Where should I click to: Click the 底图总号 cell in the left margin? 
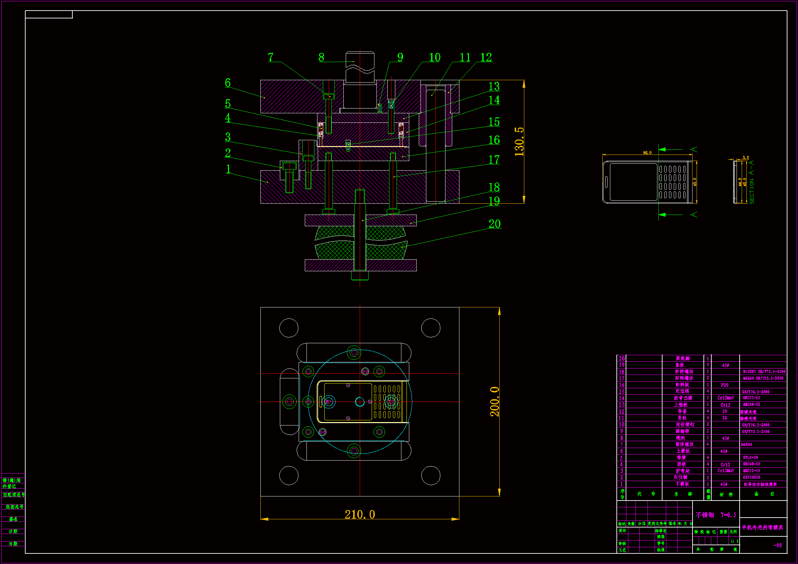pos(14,507)
